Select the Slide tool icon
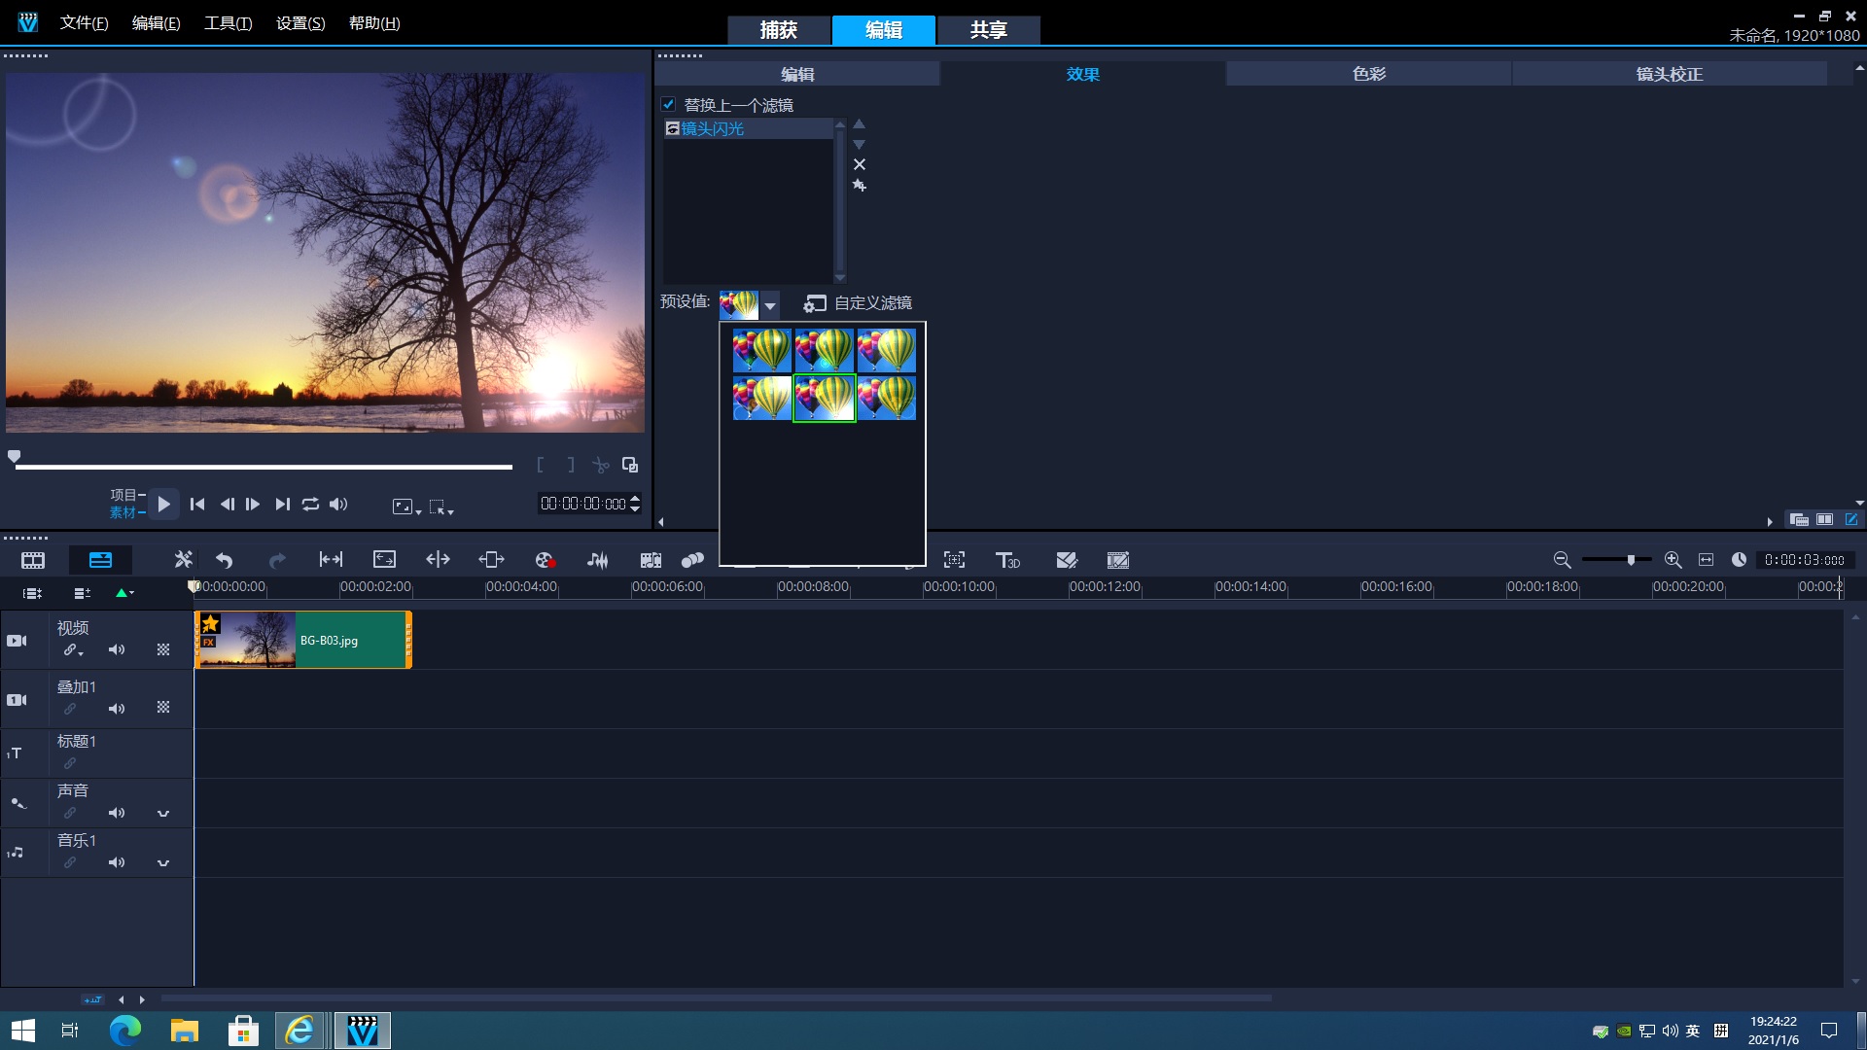The image size is (1867, 1050). (492, 560)
